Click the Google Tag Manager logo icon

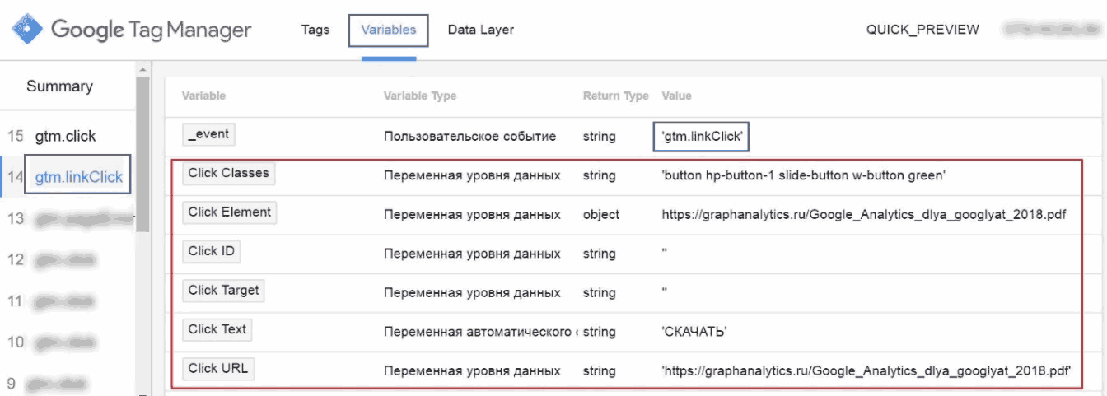(x=27, y=30)
